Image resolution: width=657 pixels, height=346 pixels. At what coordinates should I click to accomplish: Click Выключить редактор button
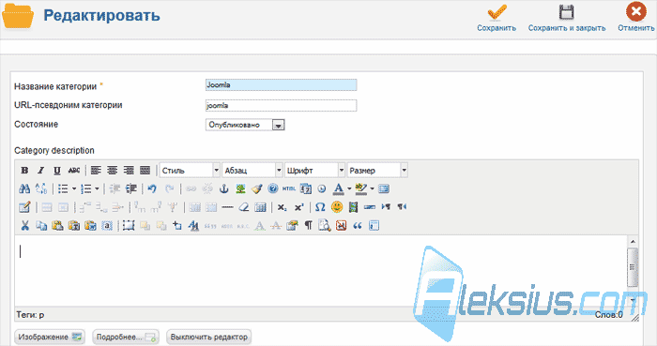click(x=208, y=337)
